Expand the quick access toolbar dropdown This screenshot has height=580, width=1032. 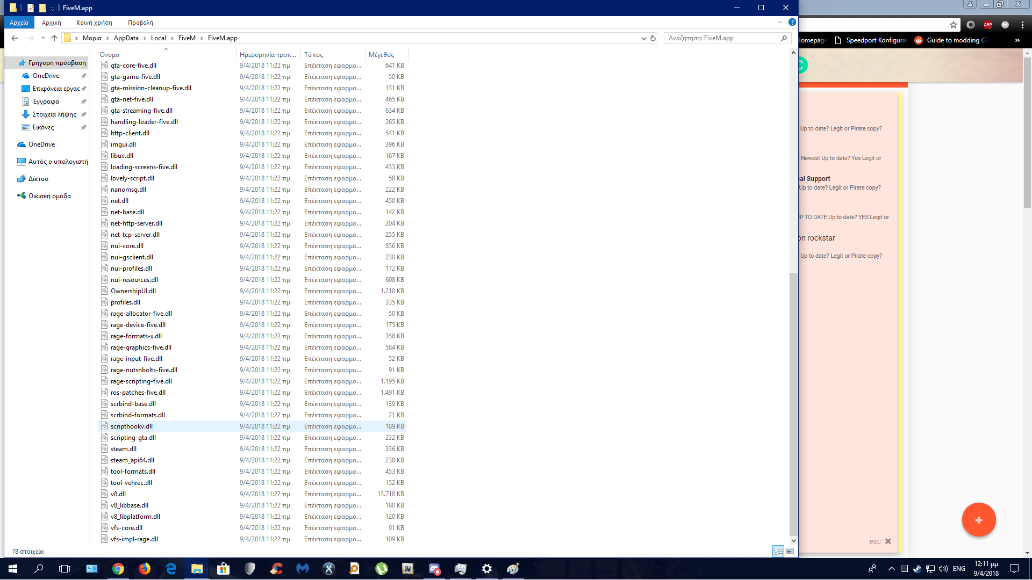[53, 8]
